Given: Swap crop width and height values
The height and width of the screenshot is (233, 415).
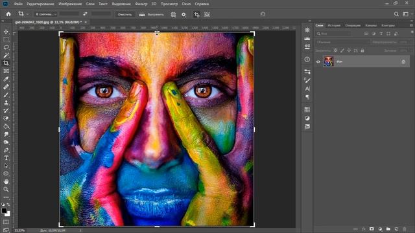Looking at the screenshot, I should tap(85, 14).
